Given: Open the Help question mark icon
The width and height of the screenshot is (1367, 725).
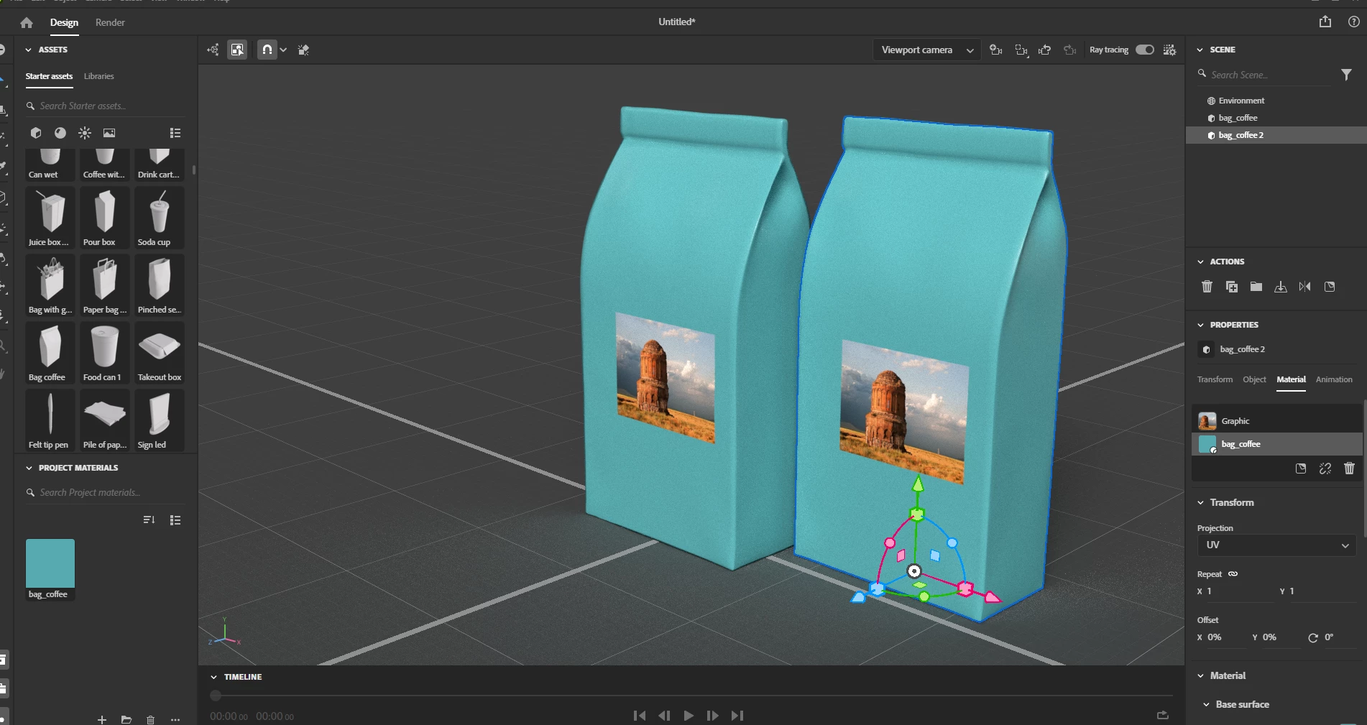Looking at the screenshot, I should click(1354, 22).
